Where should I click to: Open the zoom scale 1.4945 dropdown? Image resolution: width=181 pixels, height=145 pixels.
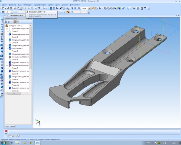point(89,8)
